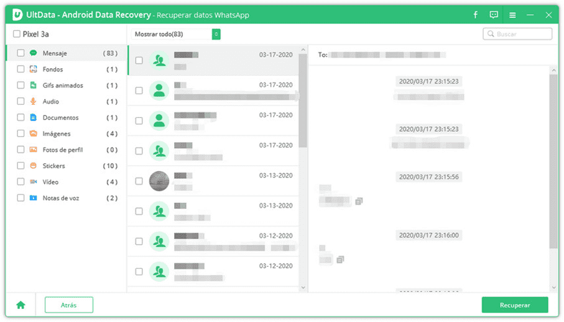564x322 pixels.
Task: Check the Fondos category checkbox
Action: 21,69
